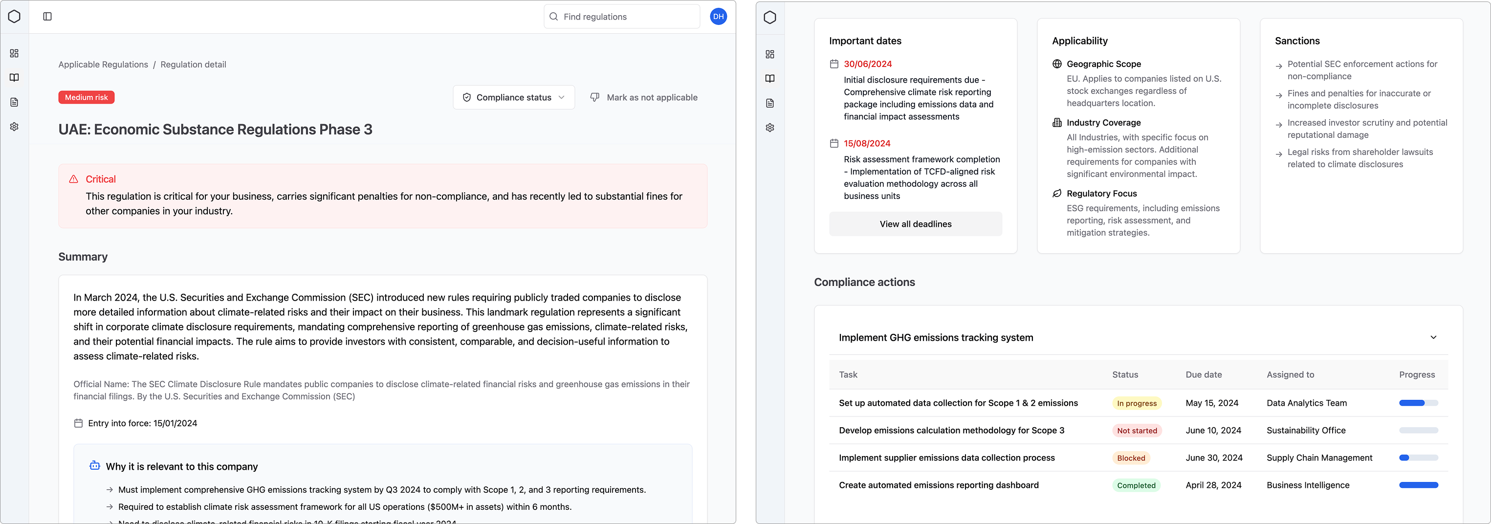Click View all deadlines button

click(x=915, y=224)
